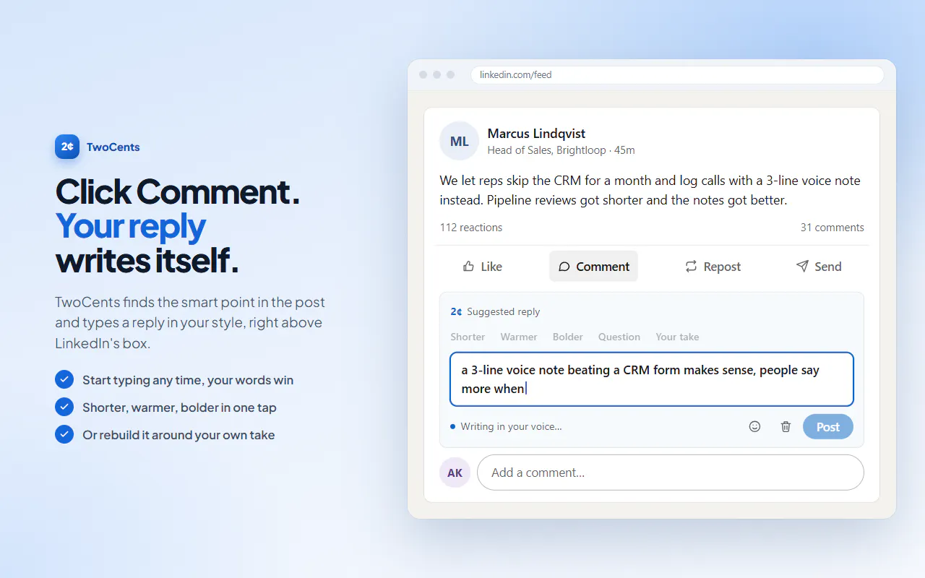Click the Add a comment field

tap(671, 473)
